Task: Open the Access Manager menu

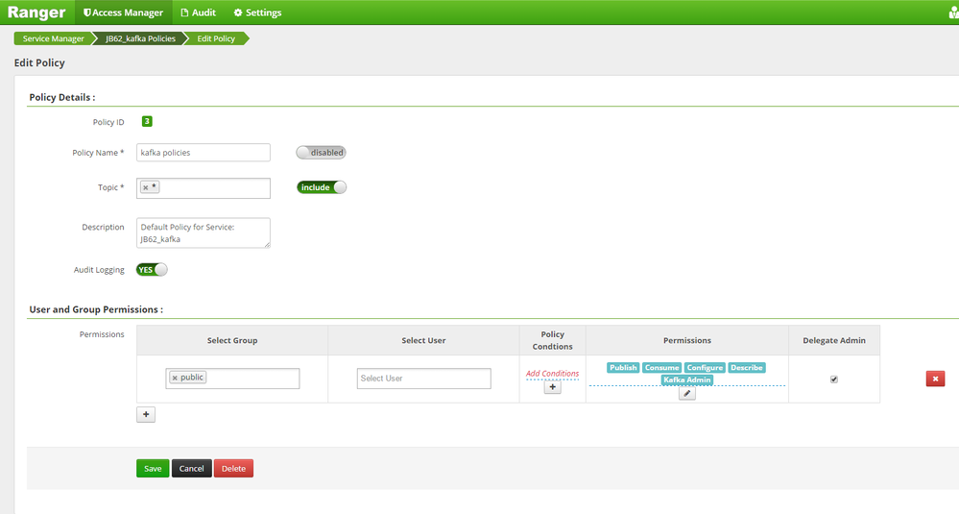Action: click(x=123, y=12)
